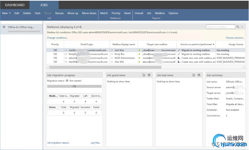Select the Emily Bra mailbox row
The height and width of the screenshot is (150, 249).
pyautogui.click(x=146, y=54)
